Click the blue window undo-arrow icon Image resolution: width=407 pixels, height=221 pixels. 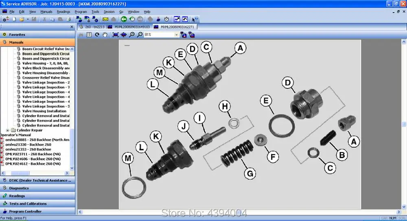point(185,19)
